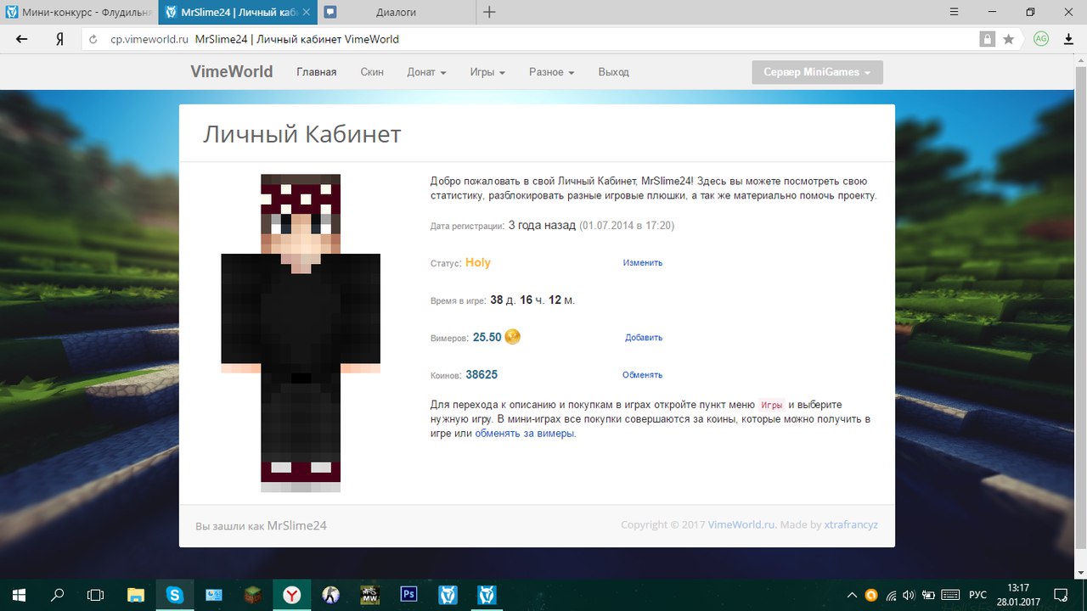Log out via Выход nav item
Screen dimensions: 1087x611
coord(613,72)
